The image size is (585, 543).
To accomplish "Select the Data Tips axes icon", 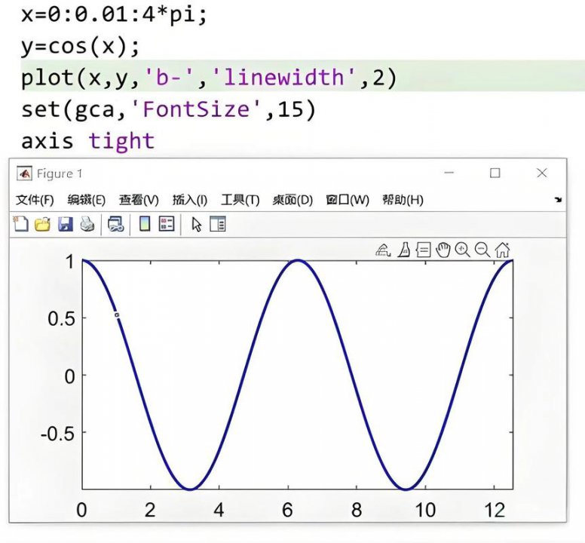I will pyautogui.click(x=423, y=250).
